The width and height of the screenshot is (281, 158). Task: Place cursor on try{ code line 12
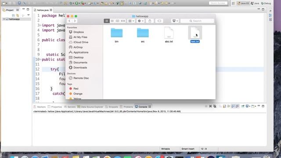(x=54, y=69)
